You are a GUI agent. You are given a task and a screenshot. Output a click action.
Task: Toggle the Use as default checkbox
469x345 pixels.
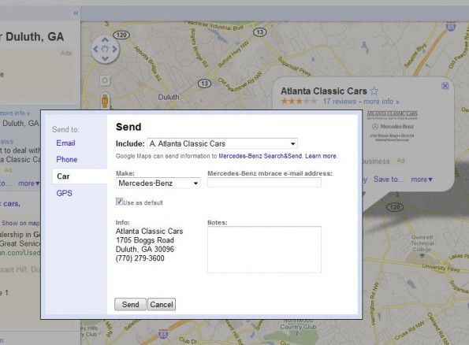point(119,202)
